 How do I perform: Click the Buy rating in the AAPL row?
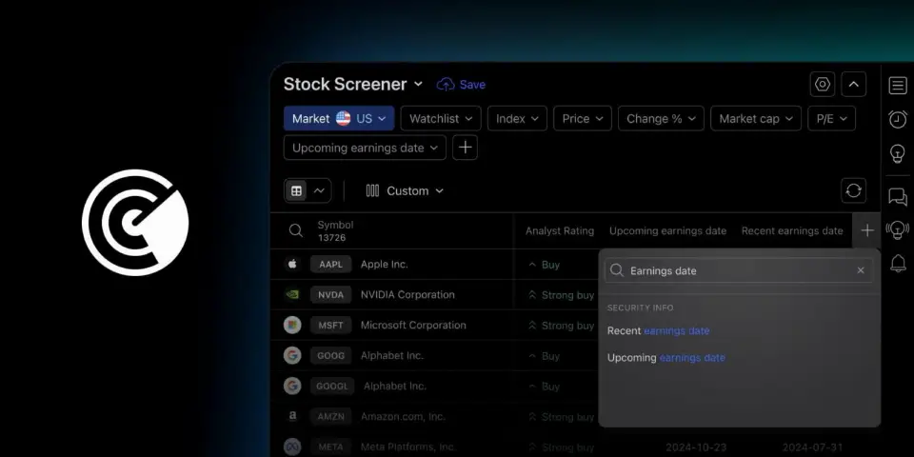click(544, 264)
